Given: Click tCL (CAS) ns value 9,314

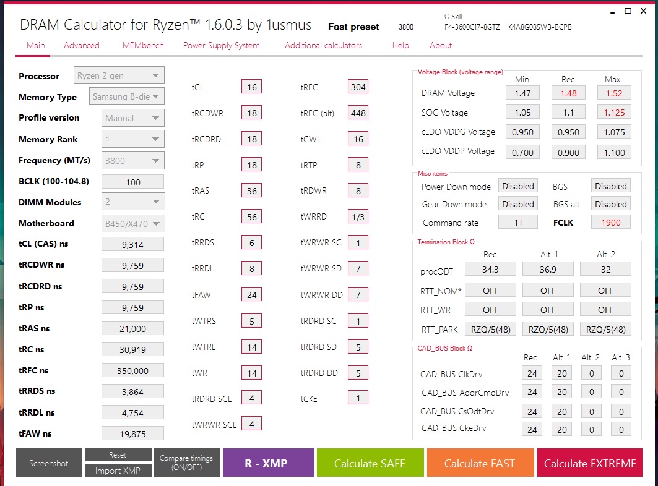Looking at the screenshot, I should 132,244.
